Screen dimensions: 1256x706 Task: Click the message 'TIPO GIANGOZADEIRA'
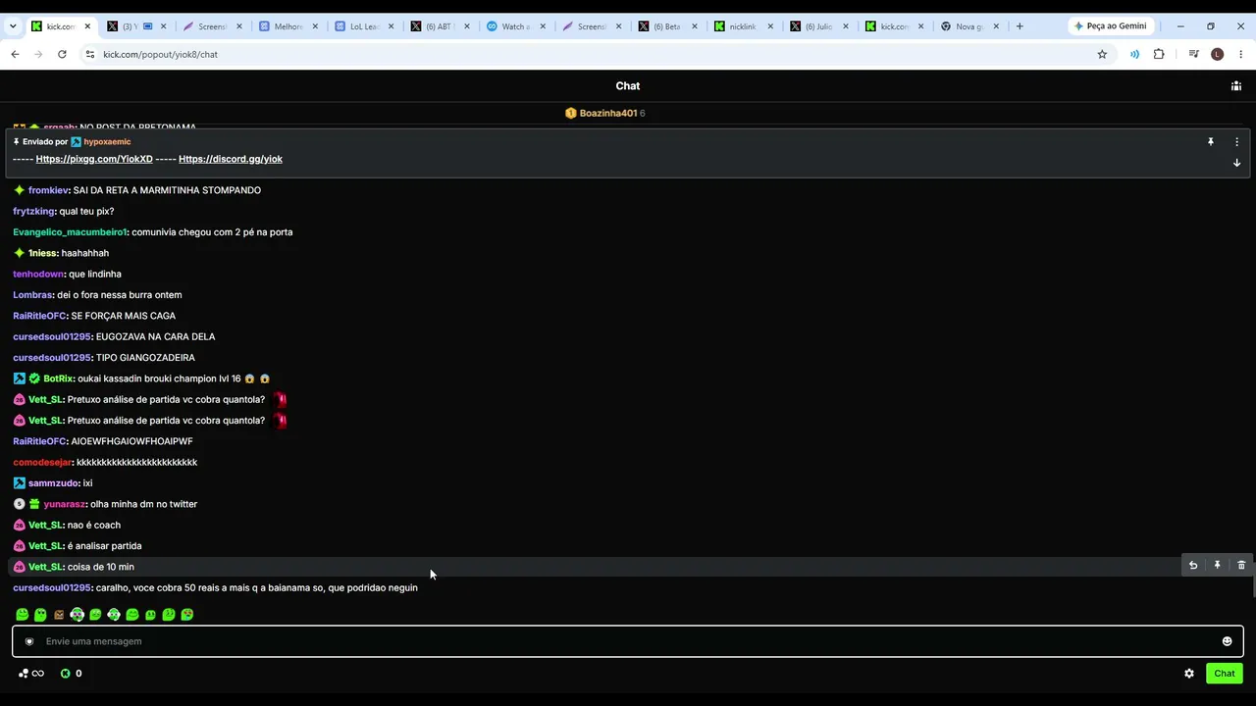(145, 358)
